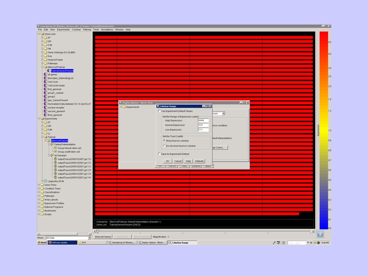The image size is (368, 276).
Task: Click the blue arrow icon below the colorbar
Action: (x=320, y=234)
